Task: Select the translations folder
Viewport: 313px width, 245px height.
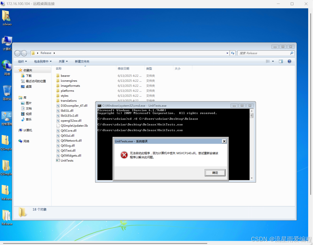Action: point(66,101)
